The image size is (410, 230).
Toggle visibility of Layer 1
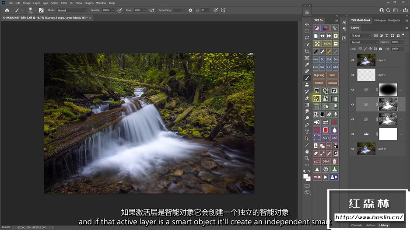[x=353, y=75]
